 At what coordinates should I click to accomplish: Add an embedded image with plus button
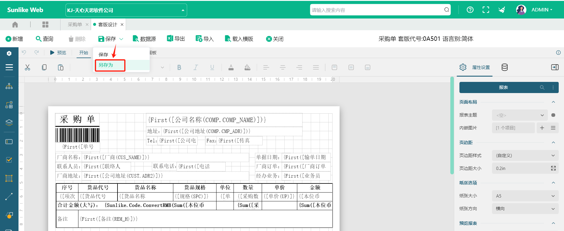coord(542,128)
